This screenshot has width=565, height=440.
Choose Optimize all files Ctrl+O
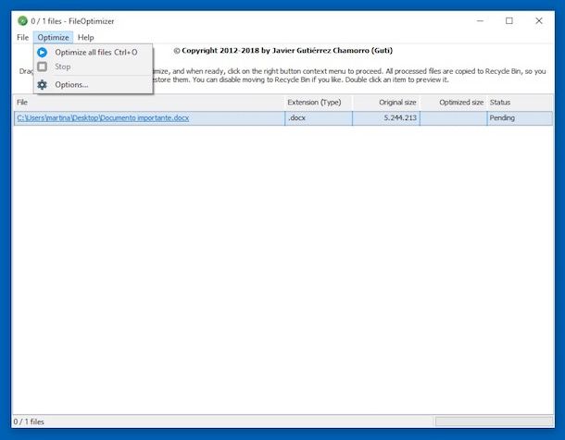point(94,53)
